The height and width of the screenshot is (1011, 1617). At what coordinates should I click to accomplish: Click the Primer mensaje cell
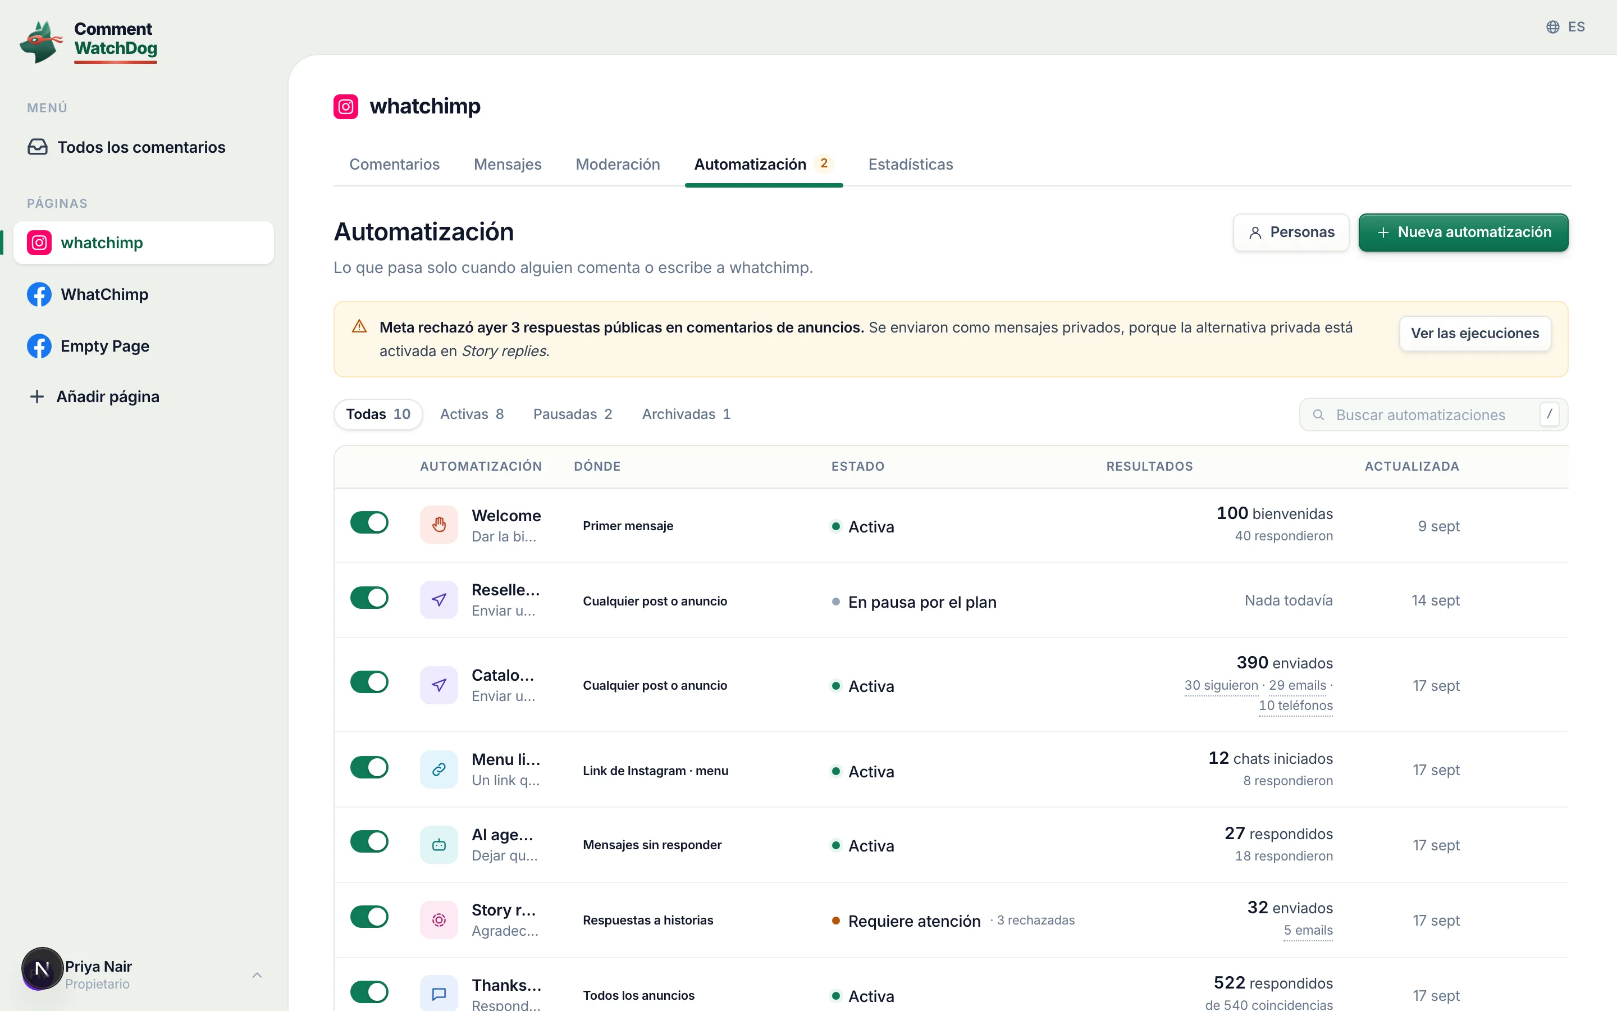click(x=628, y=526)
